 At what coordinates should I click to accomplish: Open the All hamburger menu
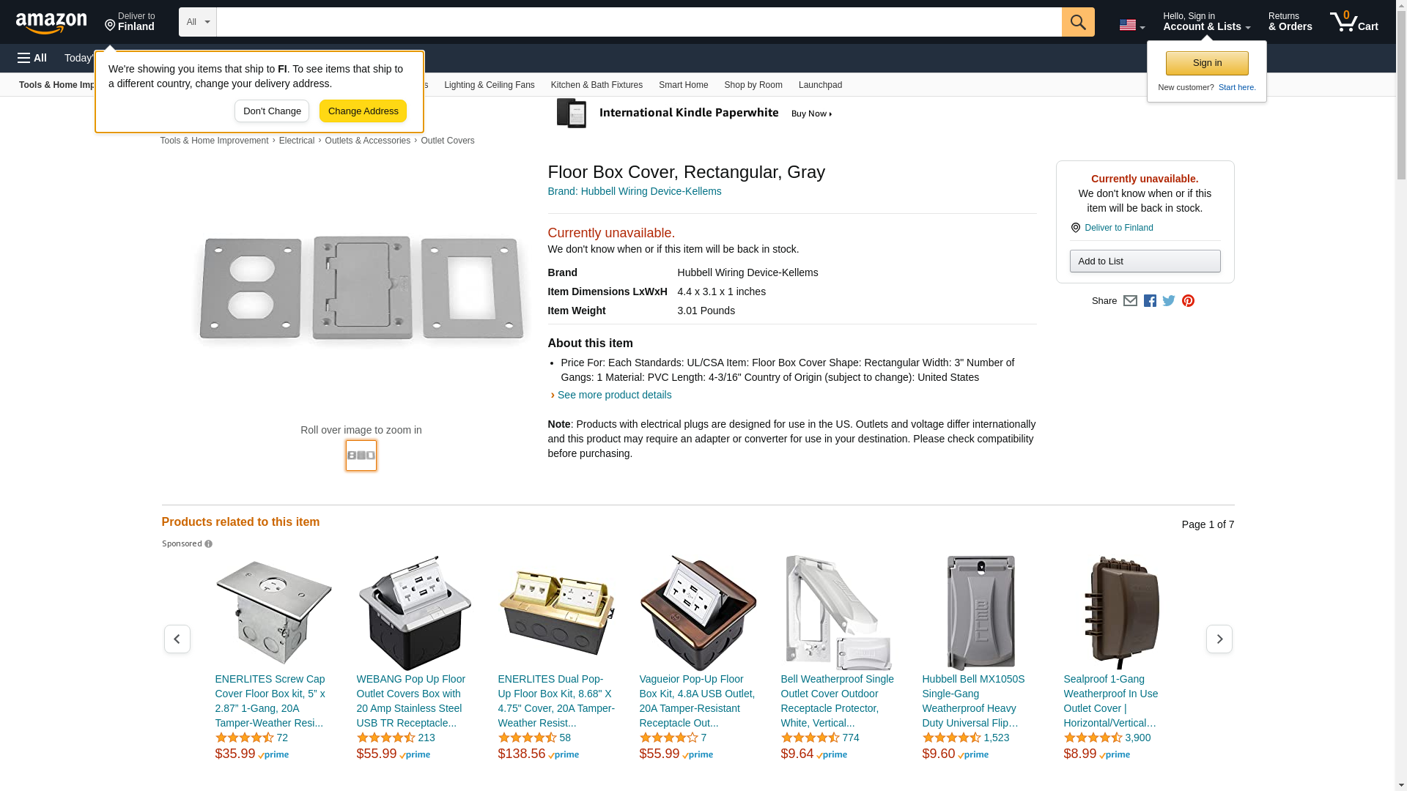(x=32, y=58)
